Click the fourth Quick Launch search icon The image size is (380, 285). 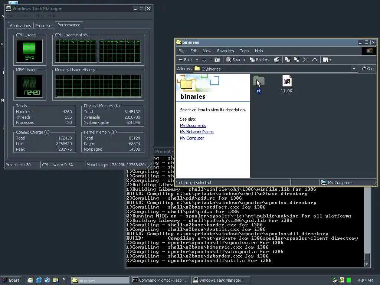coord(56,280)
